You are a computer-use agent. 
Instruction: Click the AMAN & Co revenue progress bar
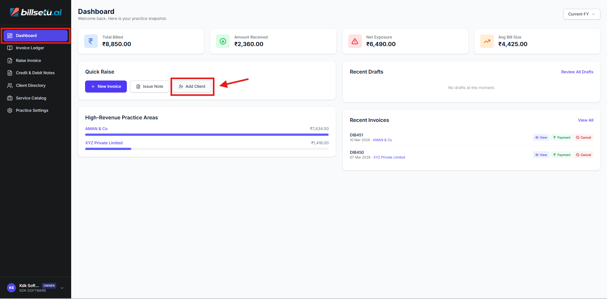[x=207, y=135]
